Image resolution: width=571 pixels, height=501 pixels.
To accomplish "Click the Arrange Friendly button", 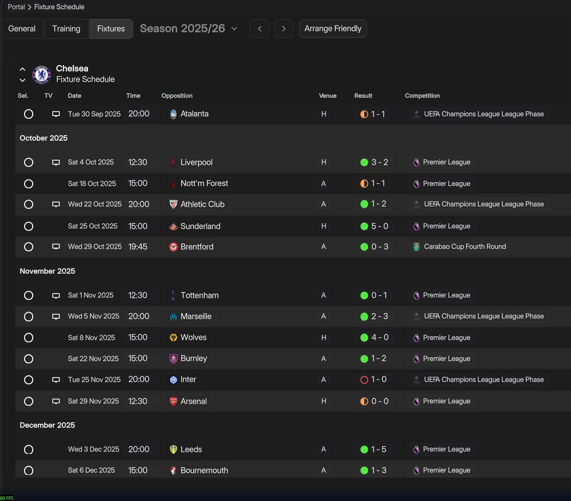I will (x=333, y=29).
